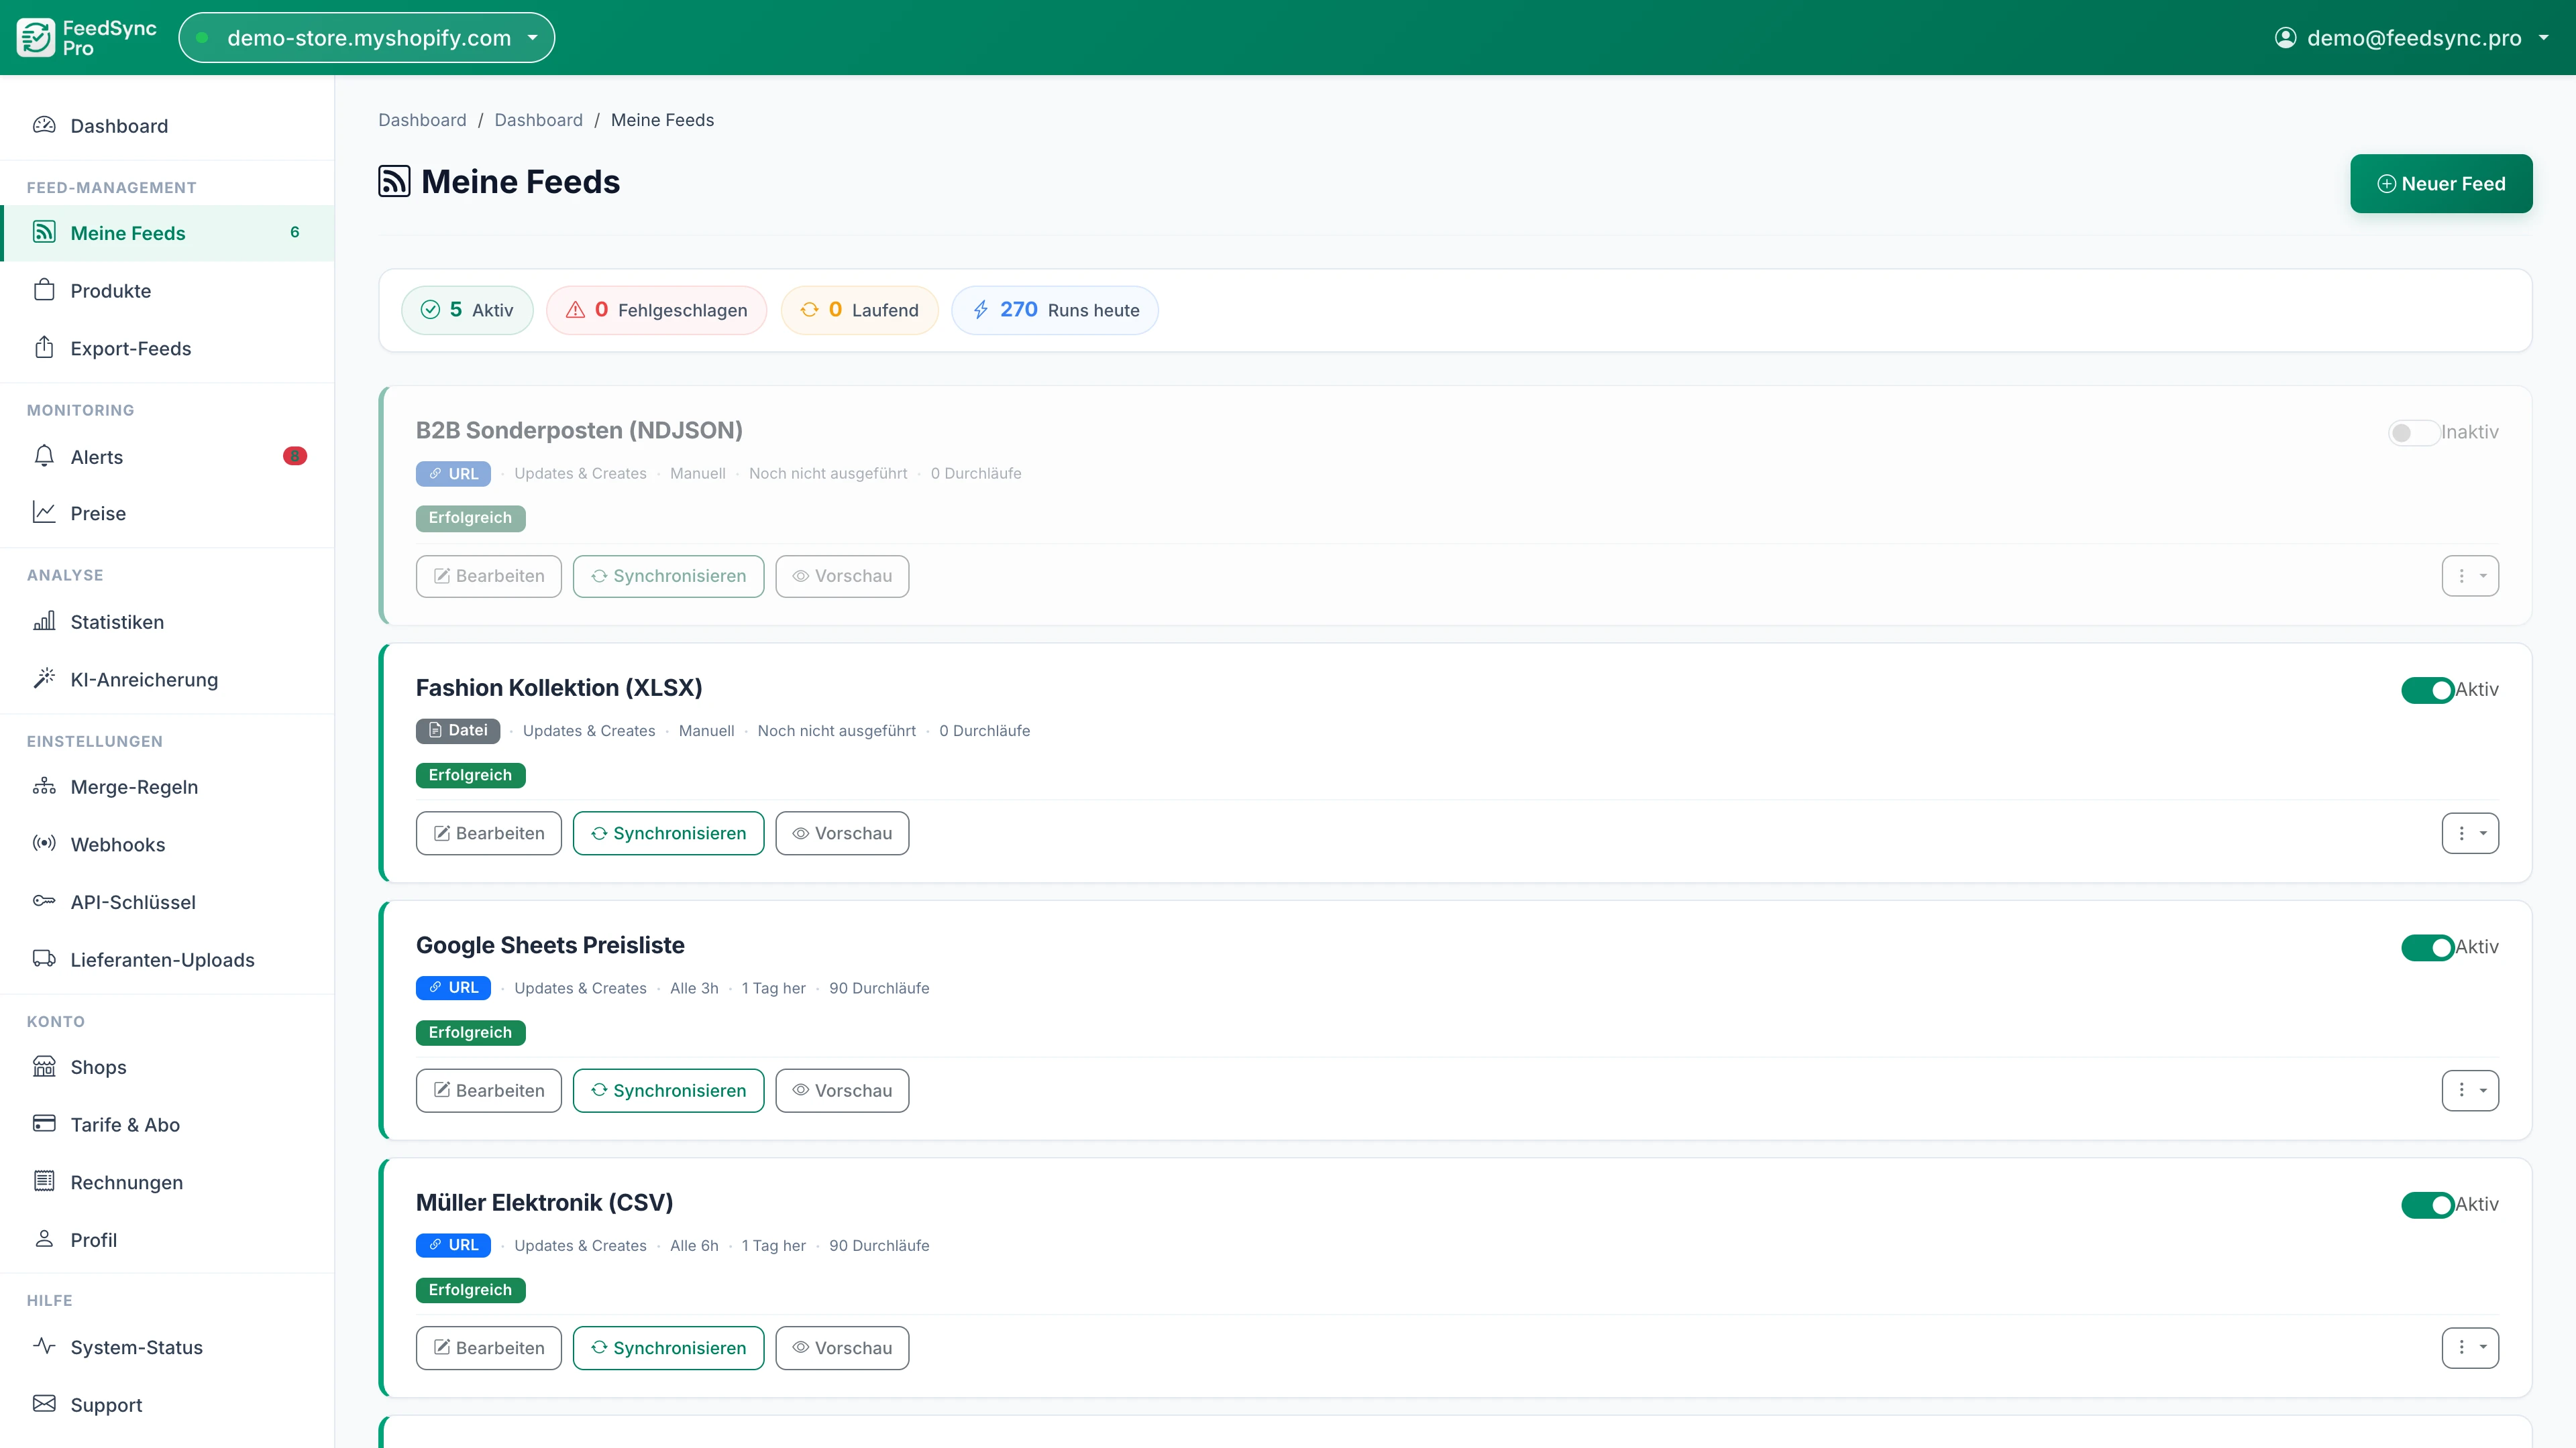Expand the options menu on Google Sheets Preisliste

2469,1090
